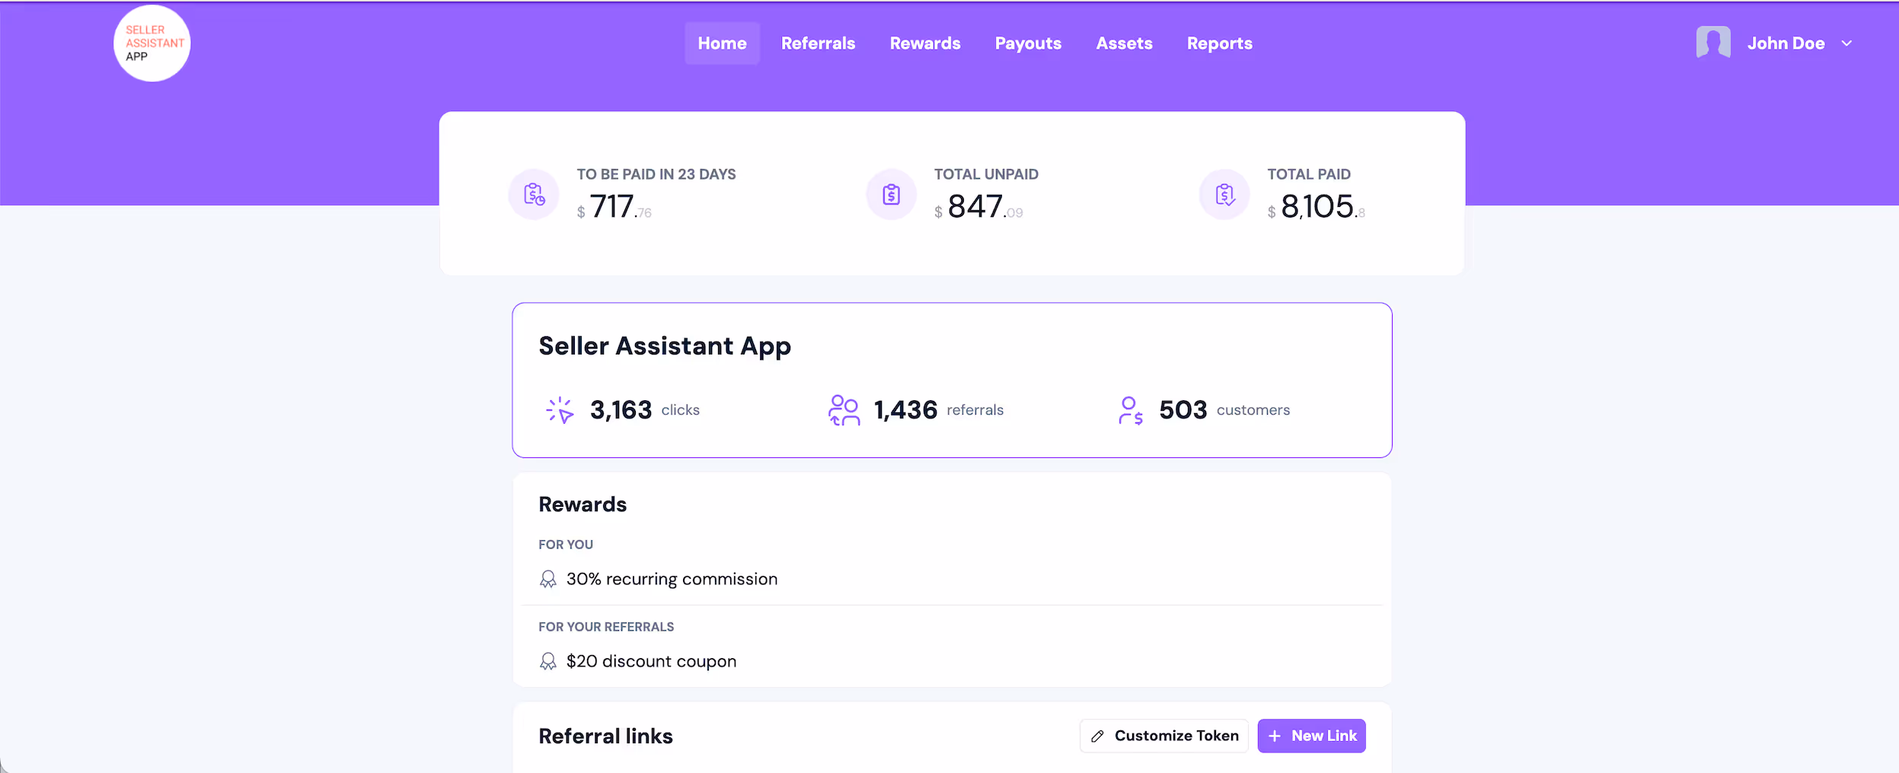The height and width of the screenshot is (773, 1899).
Task: Click the referrals people icon
Action: point(844,410)
